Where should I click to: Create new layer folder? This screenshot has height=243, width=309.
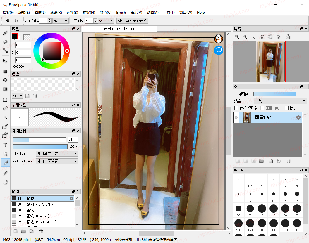click(261, 161)
